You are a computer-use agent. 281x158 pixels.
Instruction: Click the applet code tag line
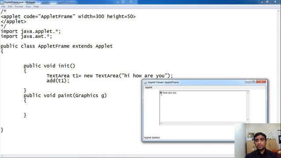pos(68,17)
